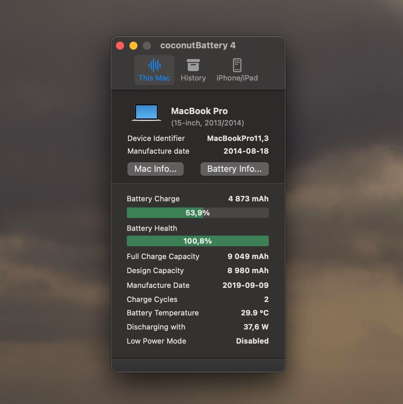
Task: Open Battery Info... details
Action: click(235, 169)
